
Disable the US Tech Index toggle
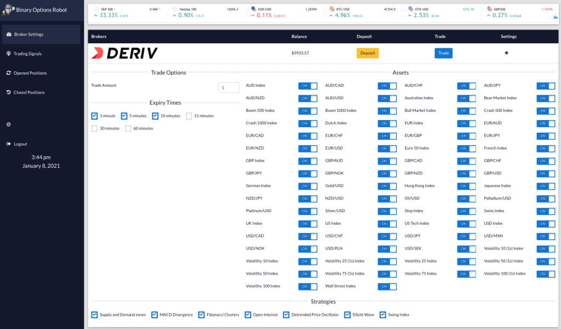pyautogui.click(x=467, y=224)
